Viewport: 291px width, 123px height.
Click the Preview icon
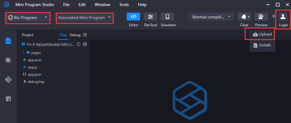[x=261, y=17]
